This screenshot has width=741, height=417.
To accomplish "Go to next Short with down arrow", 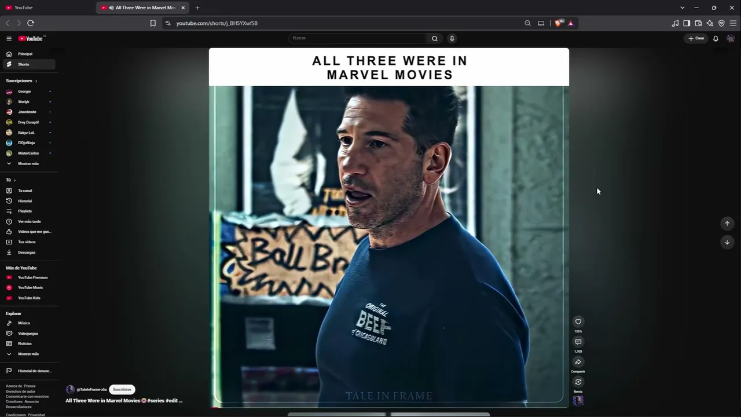I will click(727, 242).
